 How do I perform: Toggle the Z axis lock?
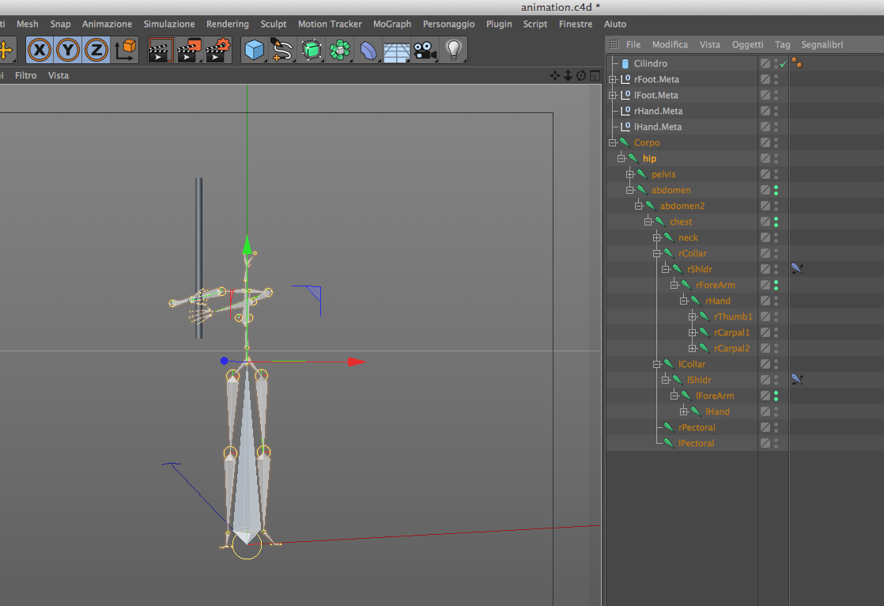coord(96,51)
